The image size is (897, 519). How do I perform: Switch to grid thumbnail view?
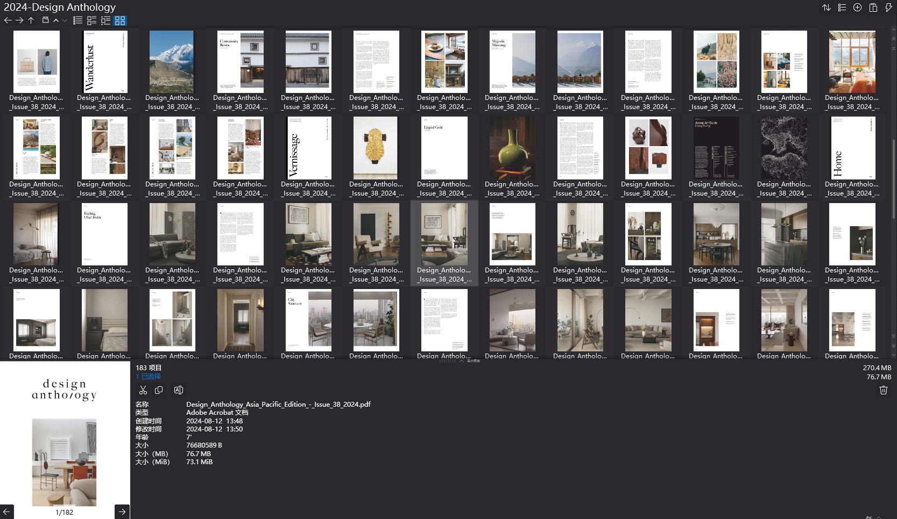click(121, 20)
